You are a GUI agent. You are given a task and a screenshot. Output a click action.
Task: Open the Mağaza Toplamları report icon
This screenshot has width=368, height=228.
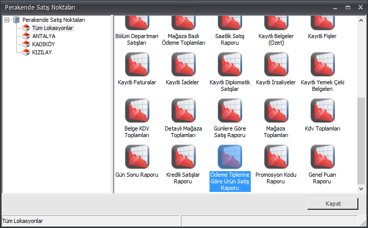[276, 111]
